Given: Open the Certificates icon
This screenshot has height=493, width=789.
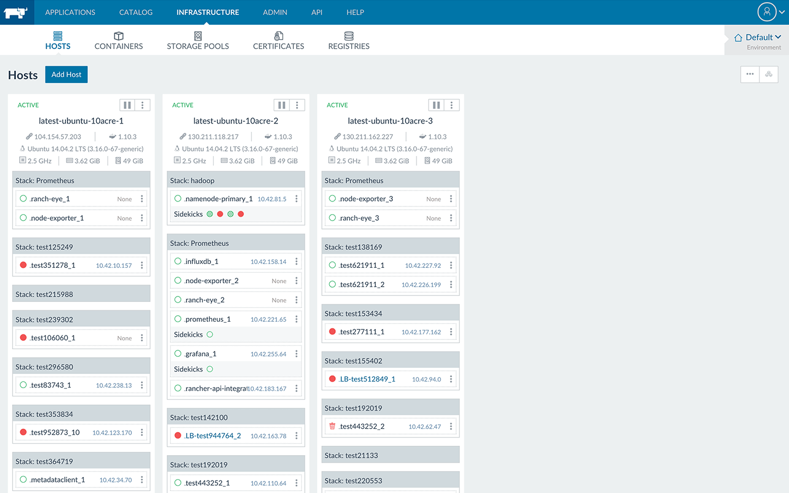Looking at the screenshot, I should (x=279, y=36).
